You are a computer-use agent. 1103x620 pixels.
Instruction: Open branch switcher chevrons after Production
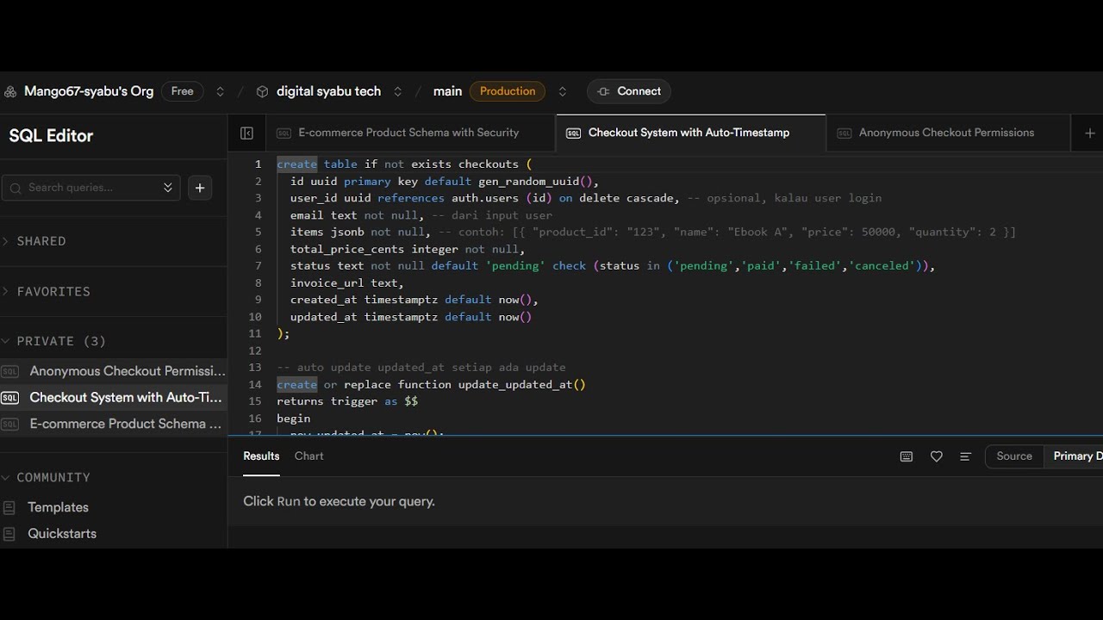click(563, 91)
